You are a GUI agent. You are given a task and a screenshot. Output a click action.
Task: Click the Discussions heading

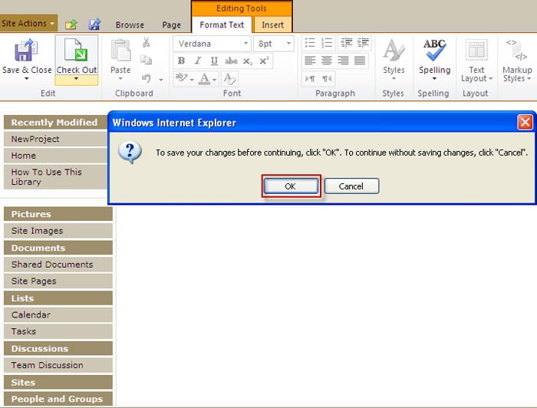point(58,348)
